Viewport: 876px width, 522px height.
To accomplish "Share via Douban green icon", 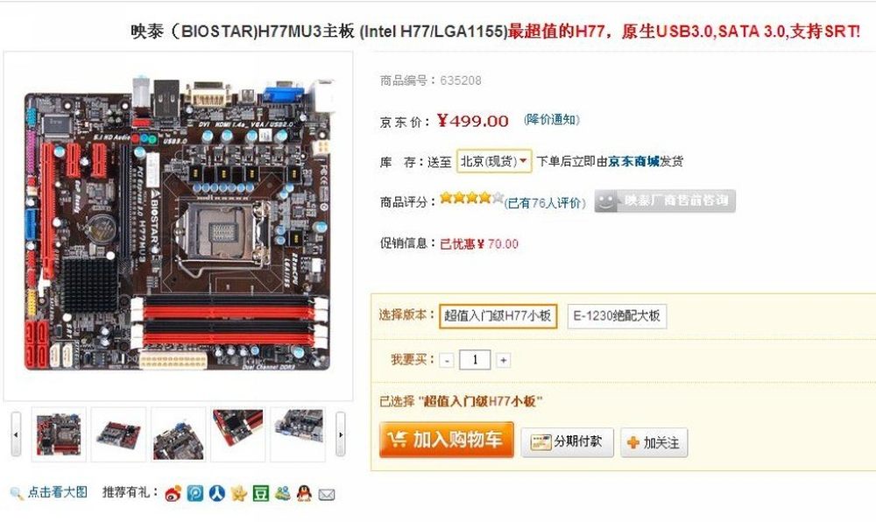I will pos(260,493).
